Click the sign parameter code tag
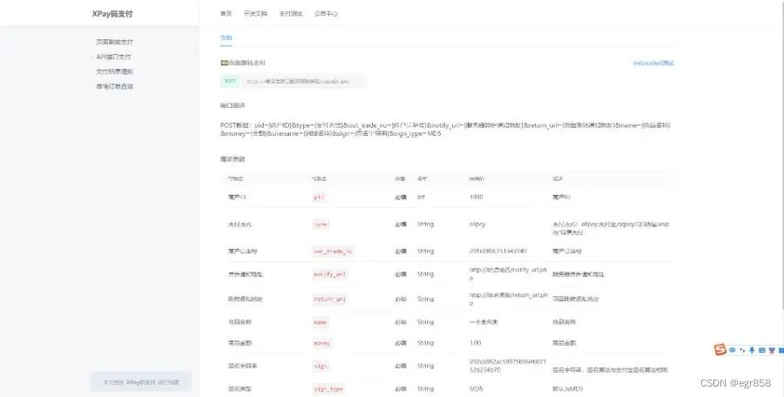The width and height of the screenshot is (784, 397). 320,366
